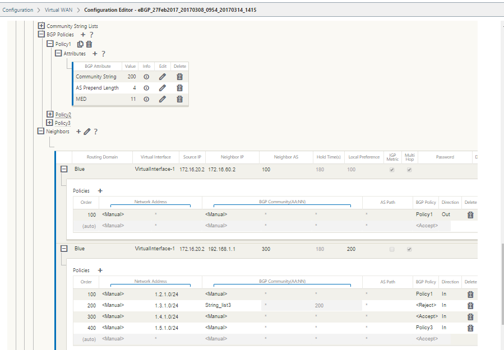Expand the Policy2 node
The width and height of the screenshot is (504, 350).
(50, 114)
